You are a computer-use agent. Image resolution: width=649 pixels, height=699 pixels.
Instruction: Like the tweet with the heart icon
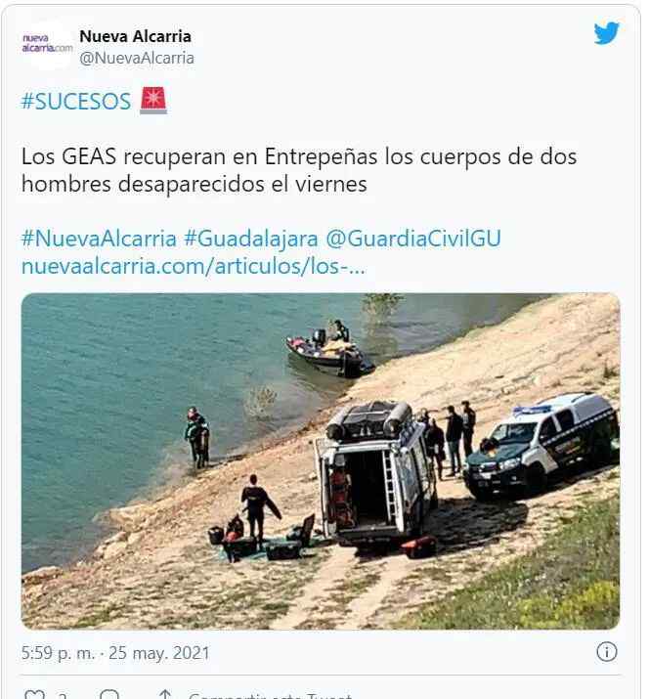pyautogui.click(x=35, y=694)
